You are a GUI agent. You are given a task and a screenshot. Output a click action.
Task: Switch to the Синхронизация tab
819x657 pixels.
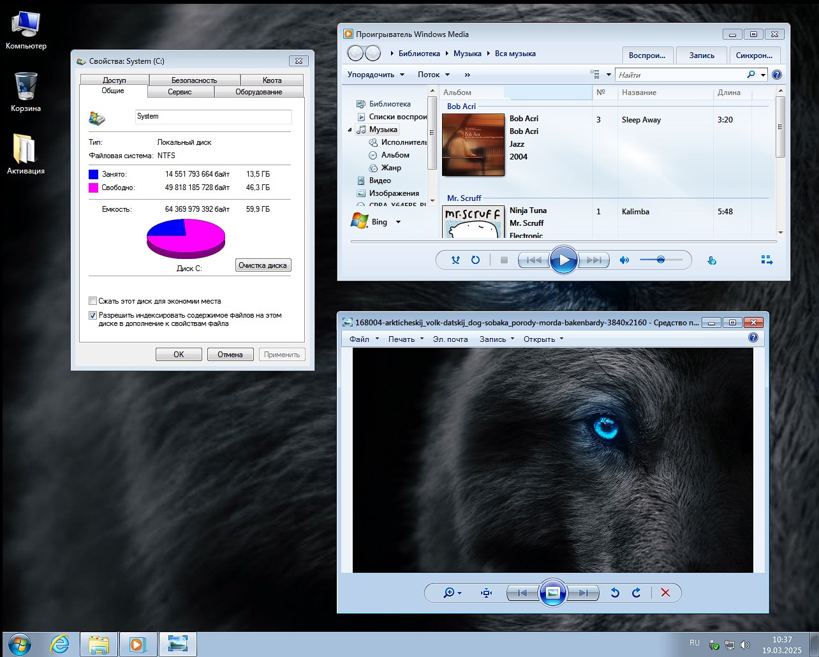755,55
